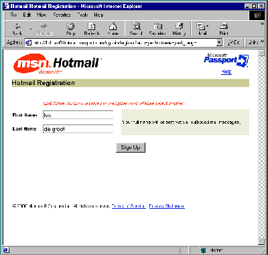Open the View menu
This screenshot has height=255, width=268.
[42, 15]
